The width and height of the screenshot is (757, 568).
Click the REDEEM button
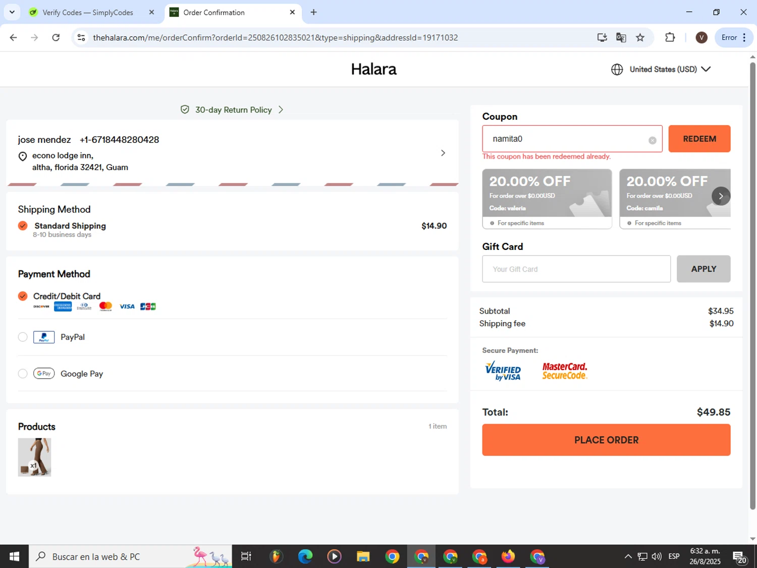coord(699,139)
